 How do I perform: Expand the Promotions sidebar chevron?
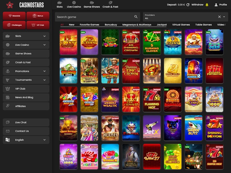[45, 71]
